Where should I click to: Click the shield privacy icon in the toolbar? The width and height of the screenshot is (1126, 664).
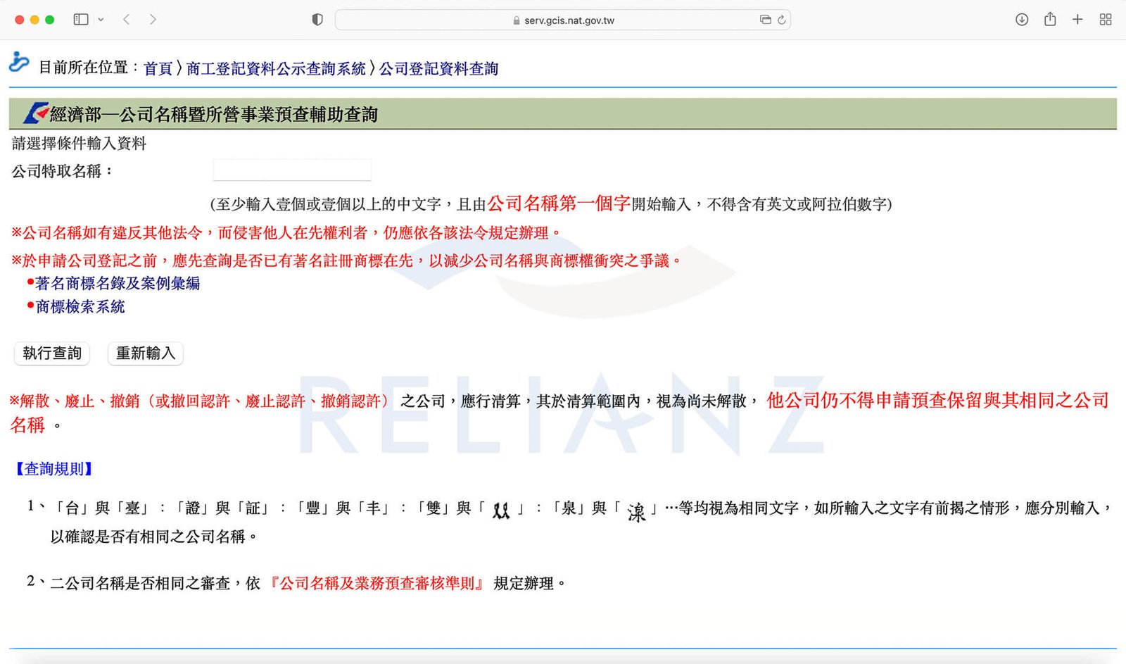(x=317, y=19)
